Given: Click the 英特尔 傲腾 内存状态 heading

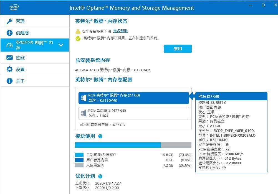Looking at the screenshot, I should click(101, 21).
